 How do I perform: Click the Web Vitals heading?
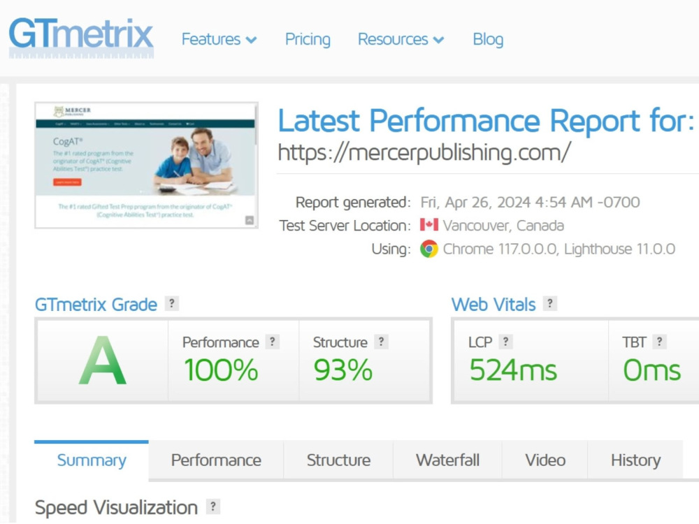click(493, 305)
